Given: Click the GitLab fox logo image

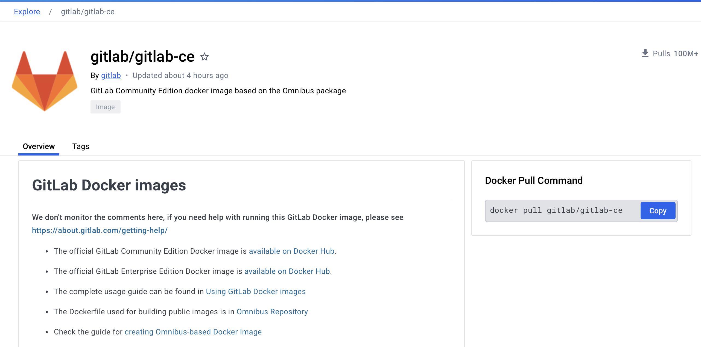Looking at the screenshot, I should [x=45, y=81].
